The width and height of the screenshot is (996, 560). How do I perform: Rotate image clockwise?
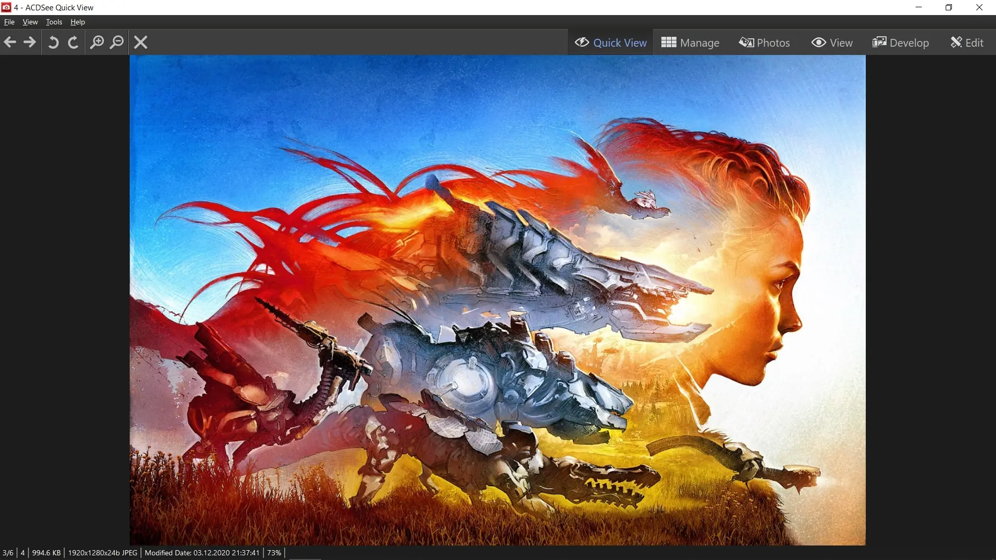(x=73, y=42)
